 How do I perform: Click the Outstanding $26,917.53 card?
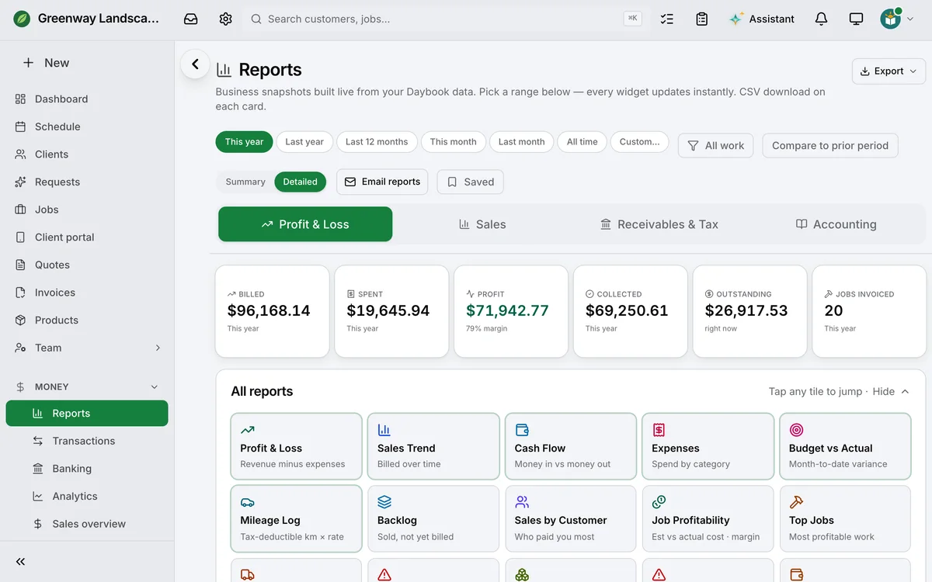750,311
